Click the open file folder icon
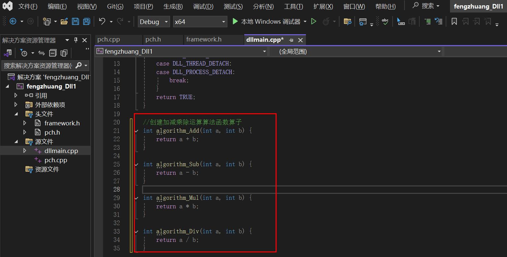 tap(64, 22)
